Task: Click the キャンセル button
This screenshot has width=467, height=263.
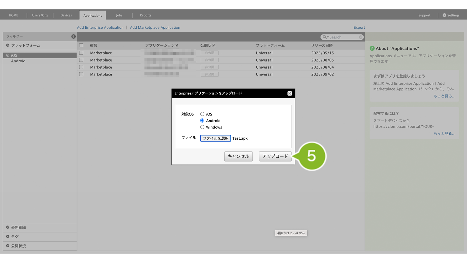Action: pos(238,156)
